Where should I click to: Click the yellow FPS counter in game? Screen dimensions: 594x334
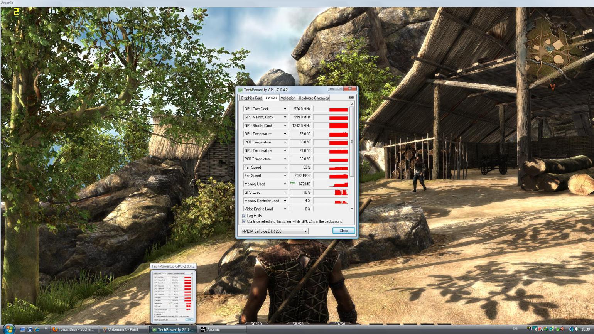tap(16, 12)
